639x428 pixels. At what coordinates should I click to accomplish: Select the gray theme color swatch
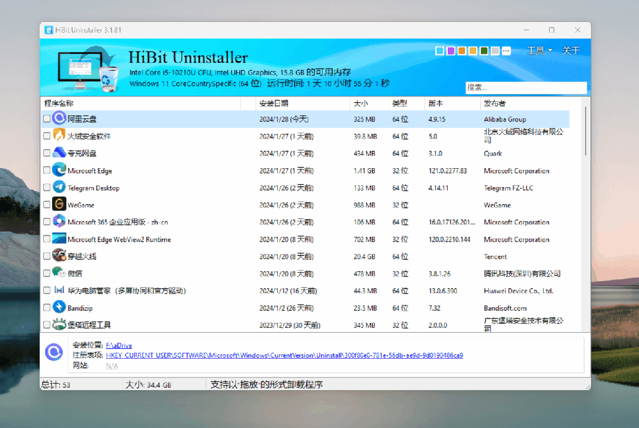[x=495, y=51]
